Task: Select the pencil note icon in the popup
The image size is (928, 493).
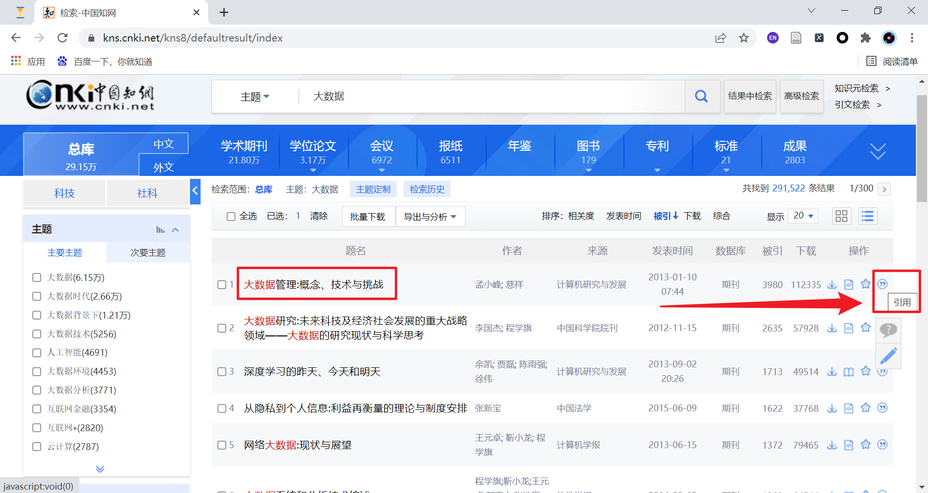Action: pyautogui.click(x=888, y=356)
